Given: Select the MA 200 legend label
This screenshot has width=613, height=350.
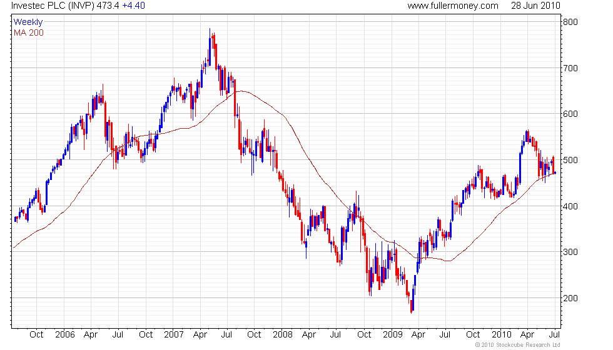Looking at the screenshot, I should point(29,32).
